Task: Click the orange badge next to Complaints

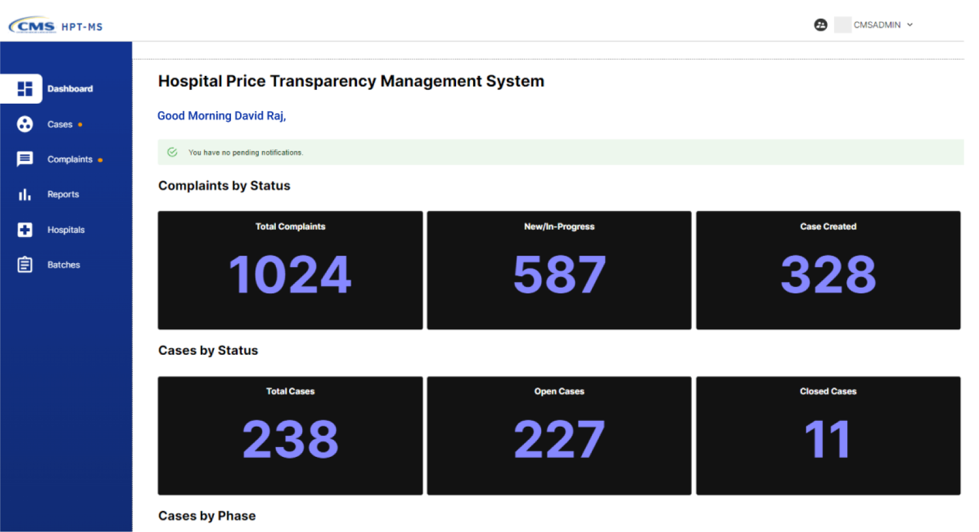Action: [101, 160]
